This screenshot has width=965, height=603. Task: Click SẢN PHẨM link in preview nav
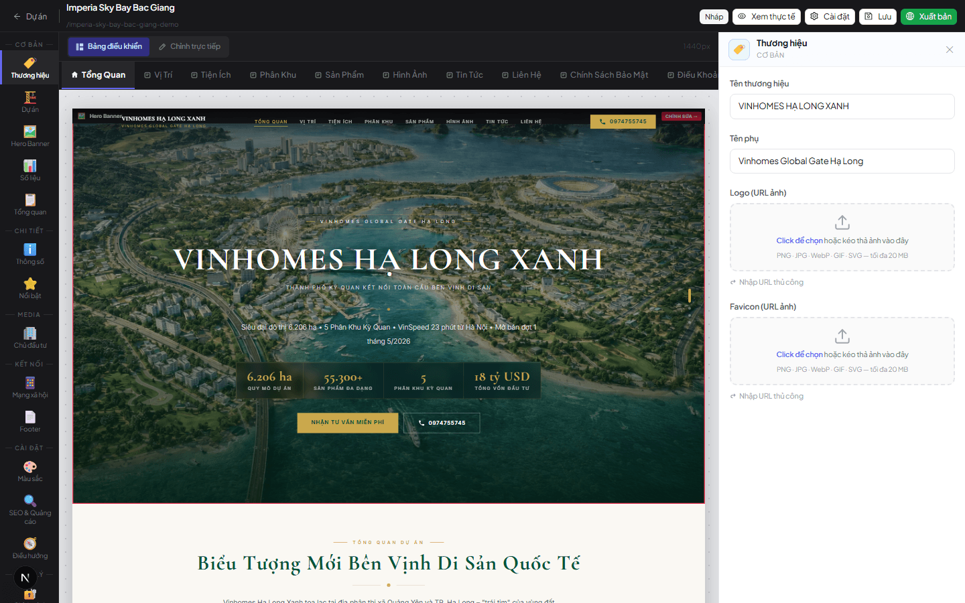pos(420,122)
